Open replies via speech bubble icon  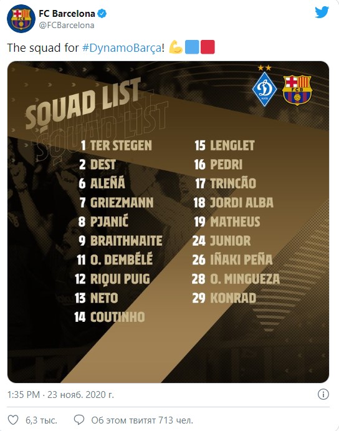coord(79,420)
